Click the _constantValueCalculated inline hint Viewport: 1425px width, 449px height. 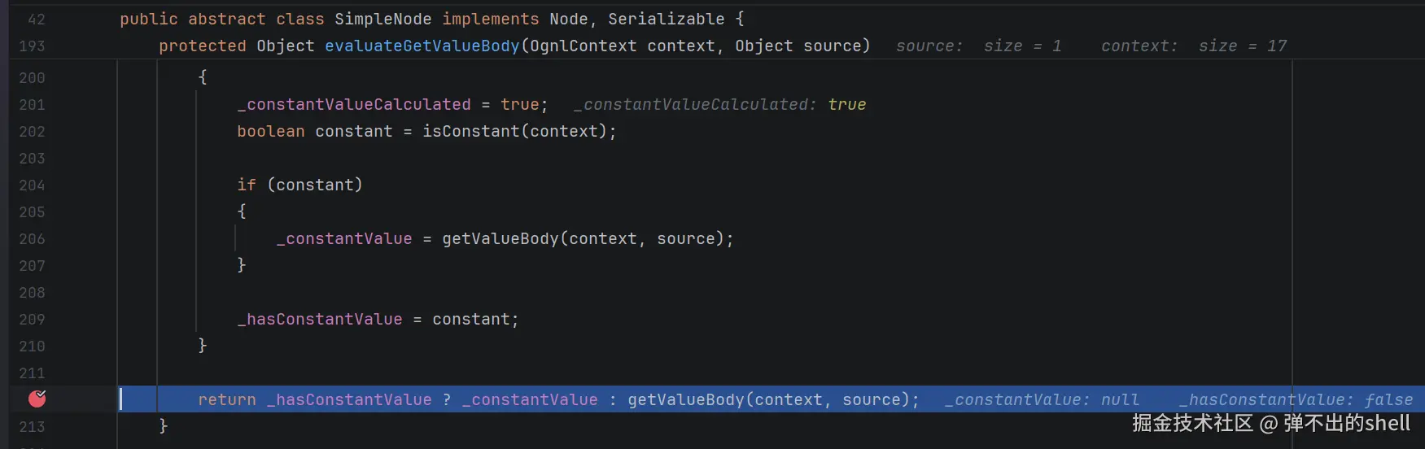pos(720,104)
